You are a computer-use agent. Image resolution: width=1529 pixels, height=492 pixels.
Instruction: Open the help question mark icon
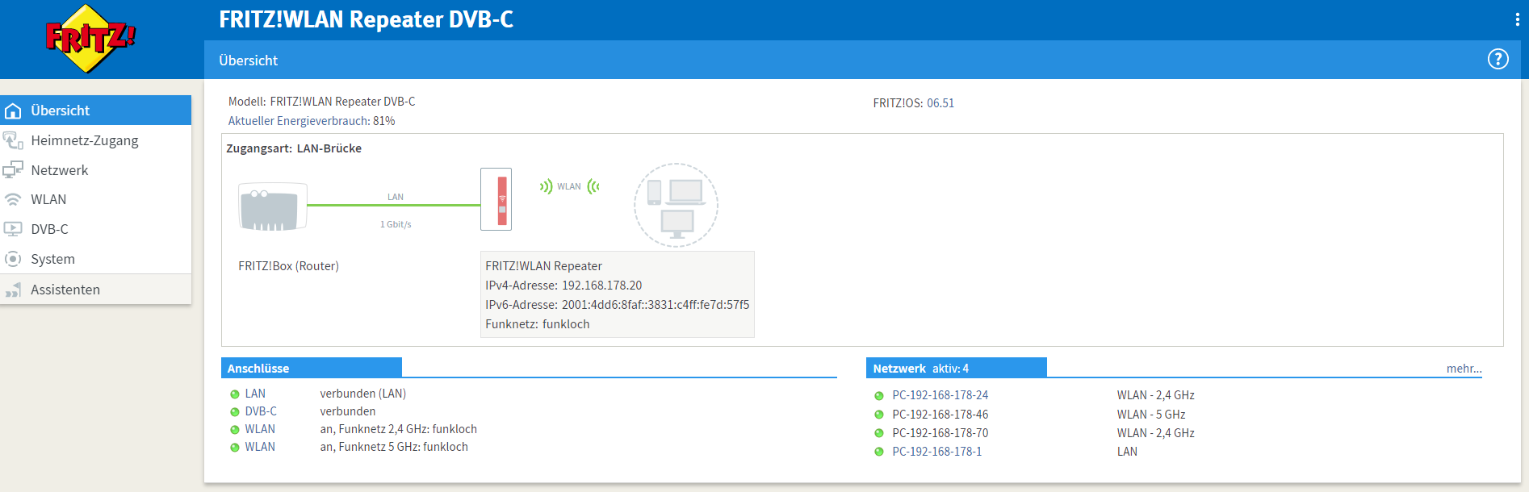tap(1498, 60)
